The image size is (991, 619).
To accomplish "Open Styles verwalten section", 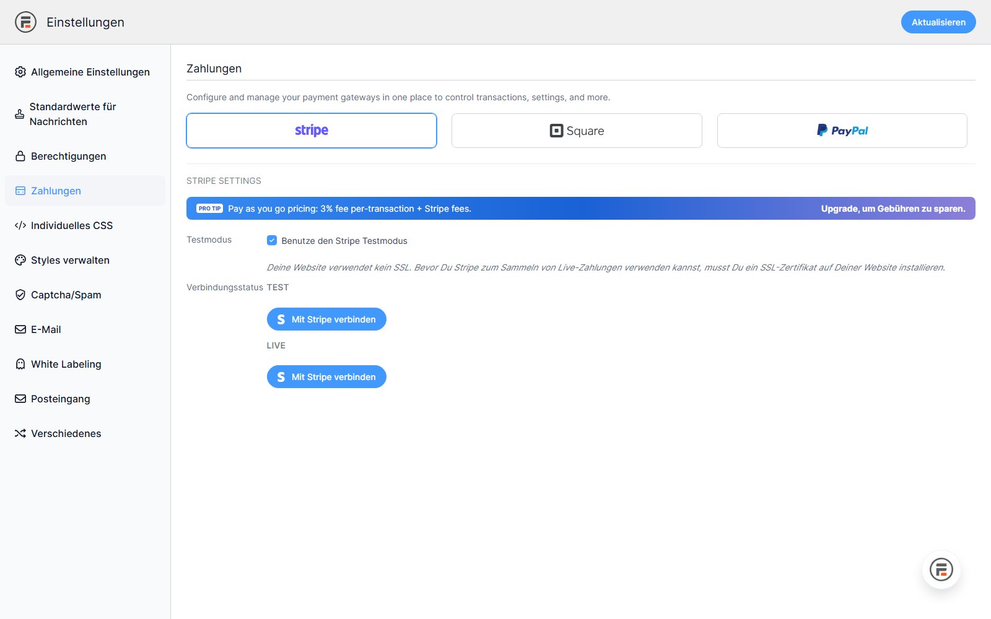I will click(x=85, y=260).
